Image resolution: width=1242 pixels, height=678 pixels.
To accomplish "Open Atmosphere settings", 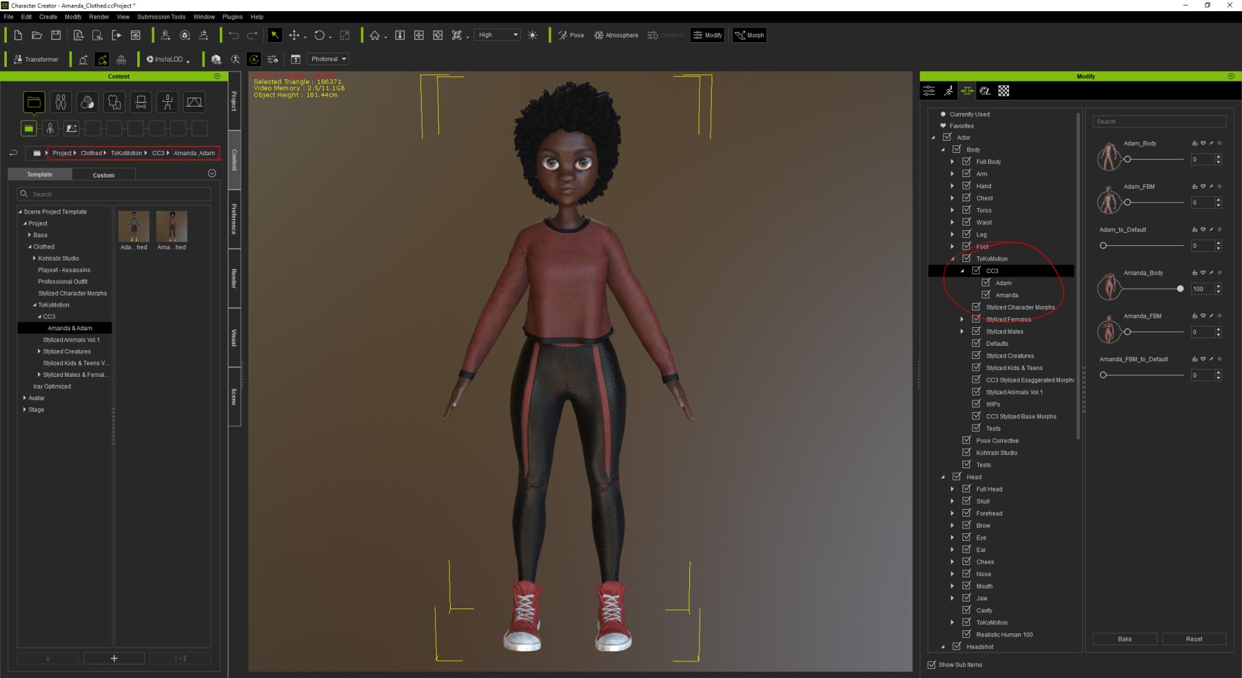I will click(x=616, y=35).
